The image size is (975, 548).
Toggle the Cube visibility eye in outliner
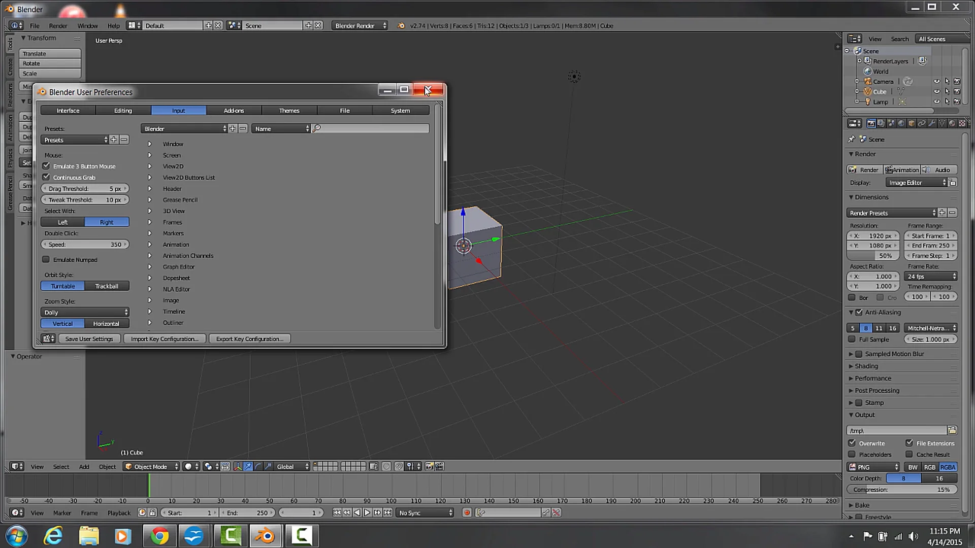click(937, 91)
